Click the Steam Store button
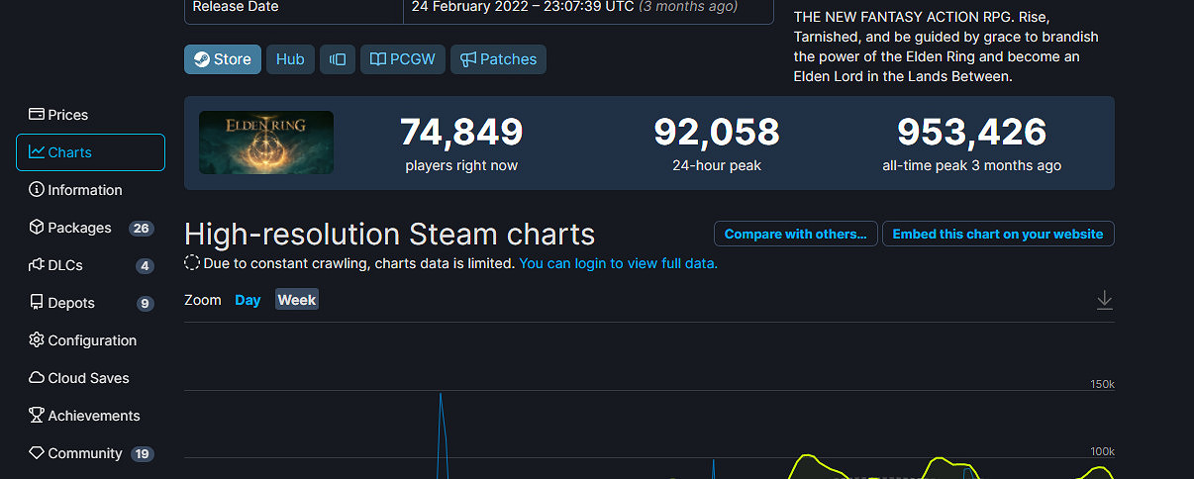Viewport: 1194px width, 479px height. pyautogui.click(x=223, y=59)
